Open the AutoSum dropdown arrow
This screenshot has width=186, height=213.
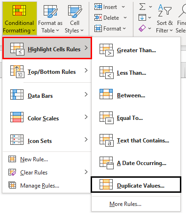(150, 7)
